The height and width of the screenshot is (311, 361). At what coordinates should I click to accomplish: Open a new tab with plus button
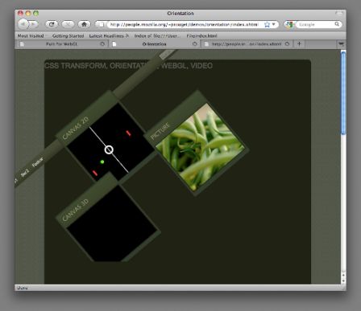click(x=299, y=43)
